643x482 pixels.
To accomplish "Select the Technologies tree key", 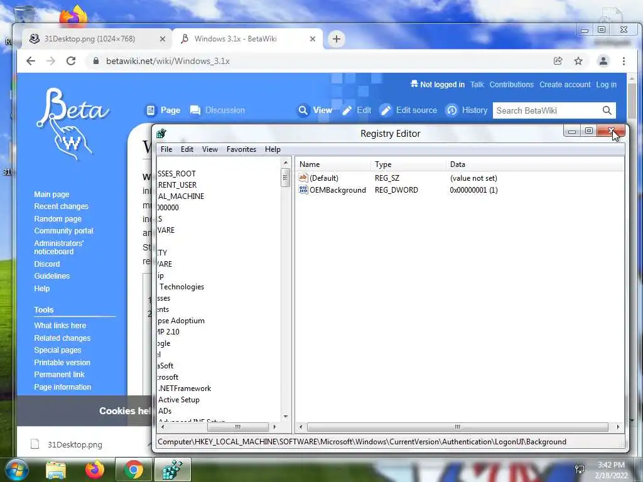I will point(181,287).
